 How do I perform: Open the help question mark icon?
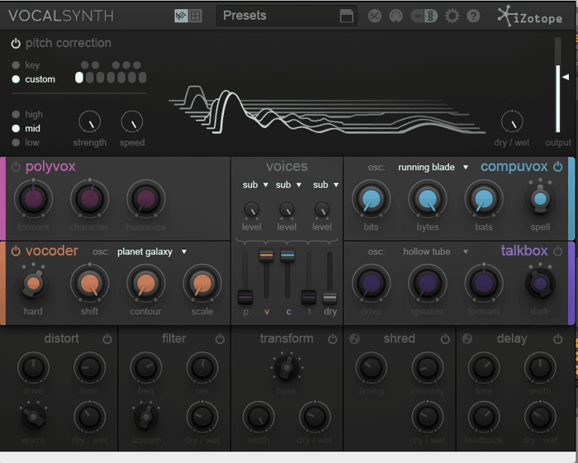473,16
